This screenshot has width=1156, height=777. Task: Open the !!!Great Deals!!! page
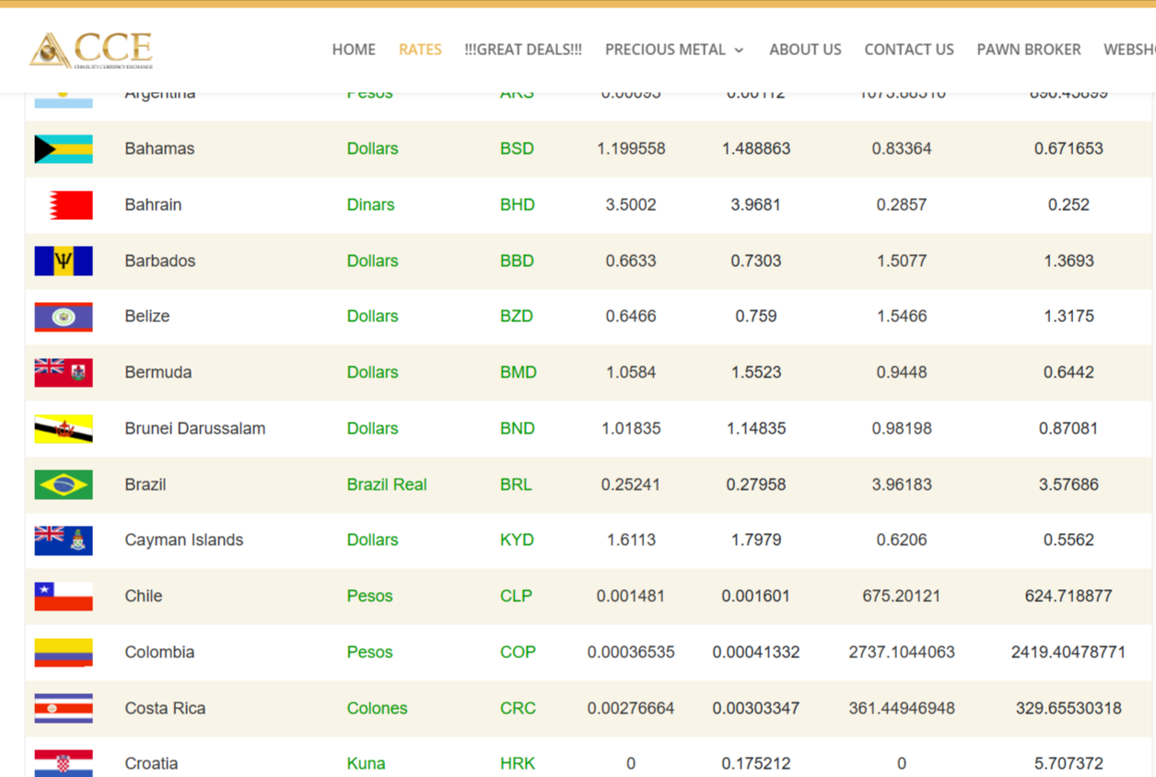(523, 50)
